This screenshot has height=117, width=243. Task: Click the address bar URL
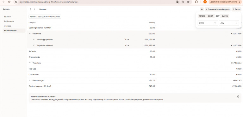coord(49,2)
